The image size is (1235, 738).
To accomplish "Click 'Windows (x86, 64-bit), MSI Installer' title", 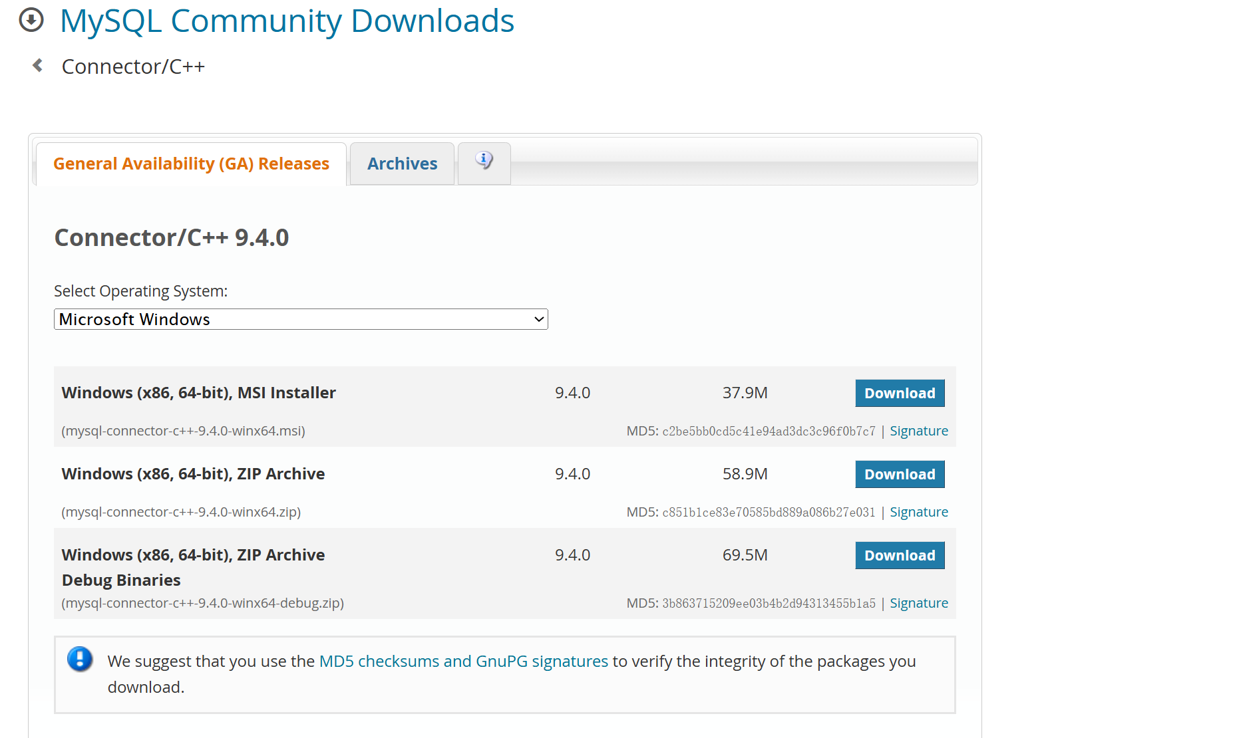I will 198,393.
